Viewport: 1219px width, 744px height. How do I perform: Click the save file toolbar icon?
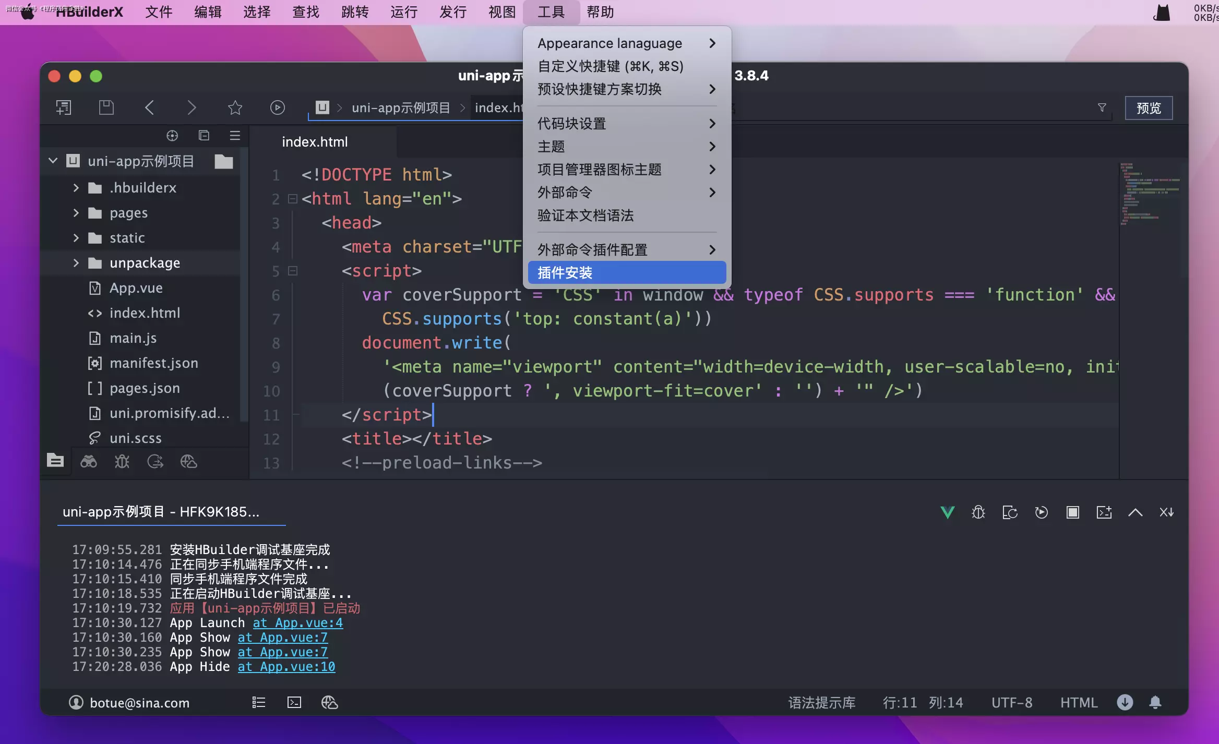(x=106, y=107)
